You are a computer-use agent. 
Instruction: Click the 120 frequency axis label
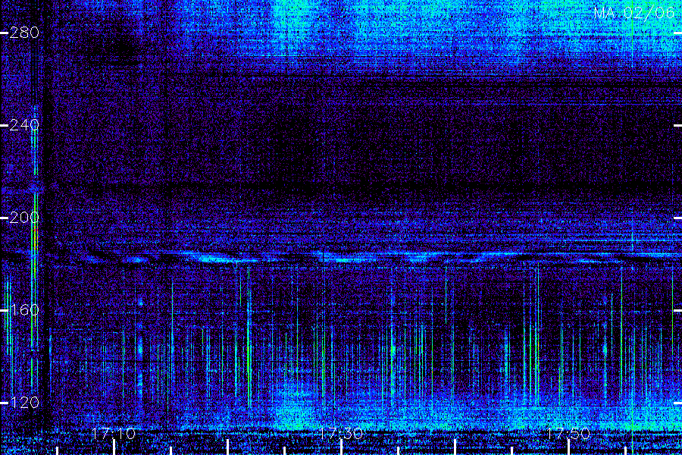tap(24, 403)
